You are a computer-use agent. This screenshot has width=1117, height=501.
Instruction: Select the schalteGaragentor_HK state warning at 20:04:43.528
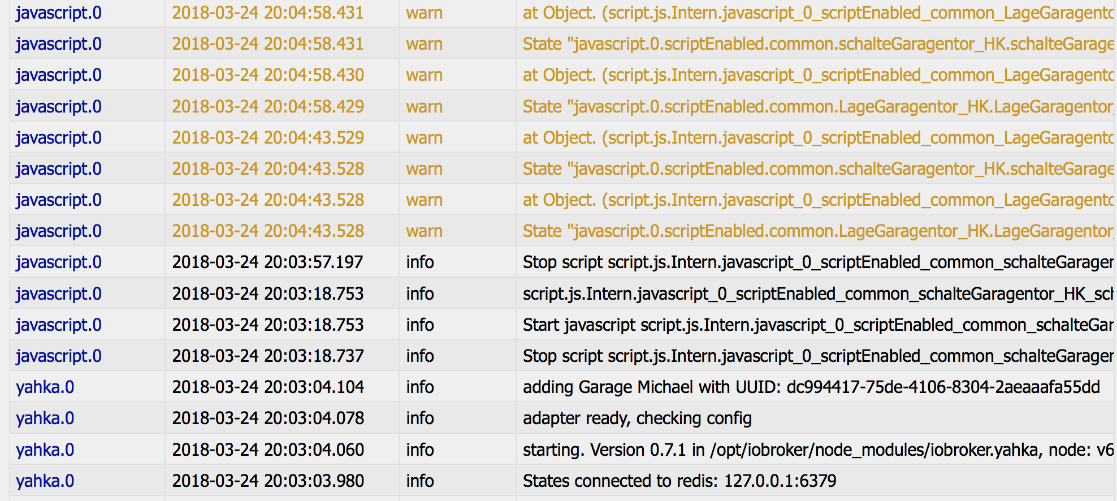coord(818,169)
